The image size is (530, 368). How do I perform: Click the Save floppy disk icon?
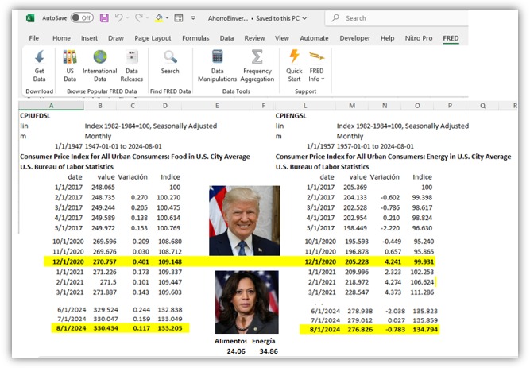pos(103,17)
